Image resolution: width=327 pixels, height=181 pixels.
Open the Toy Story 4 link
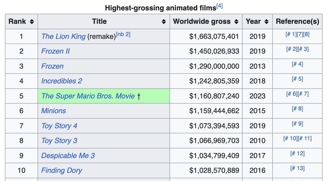click(59, 126)
